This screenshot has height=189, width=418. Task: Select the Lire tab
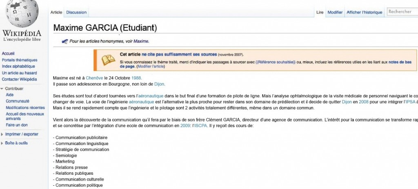point(320,12)
